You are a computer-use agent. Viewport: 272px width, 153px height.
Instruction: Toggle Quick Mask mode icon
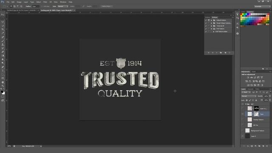[3, 97]
